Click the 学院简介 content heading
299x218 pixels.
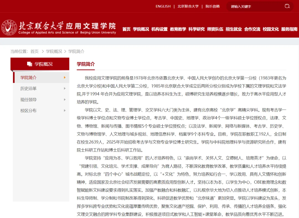coord(86,64)
